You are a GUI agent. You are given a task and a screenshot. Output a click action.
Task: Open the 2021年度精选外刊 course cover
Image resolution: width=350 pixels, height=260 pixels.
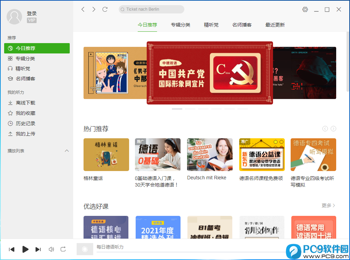pos(158,227)
